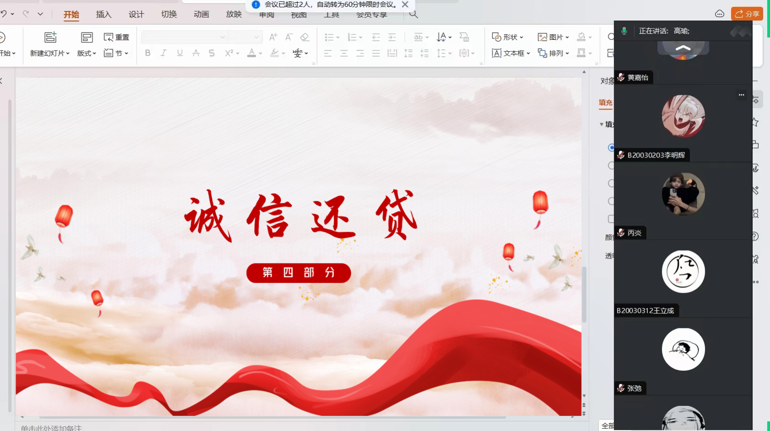Click the shape outline icon
770x431 pixels.
582,53
